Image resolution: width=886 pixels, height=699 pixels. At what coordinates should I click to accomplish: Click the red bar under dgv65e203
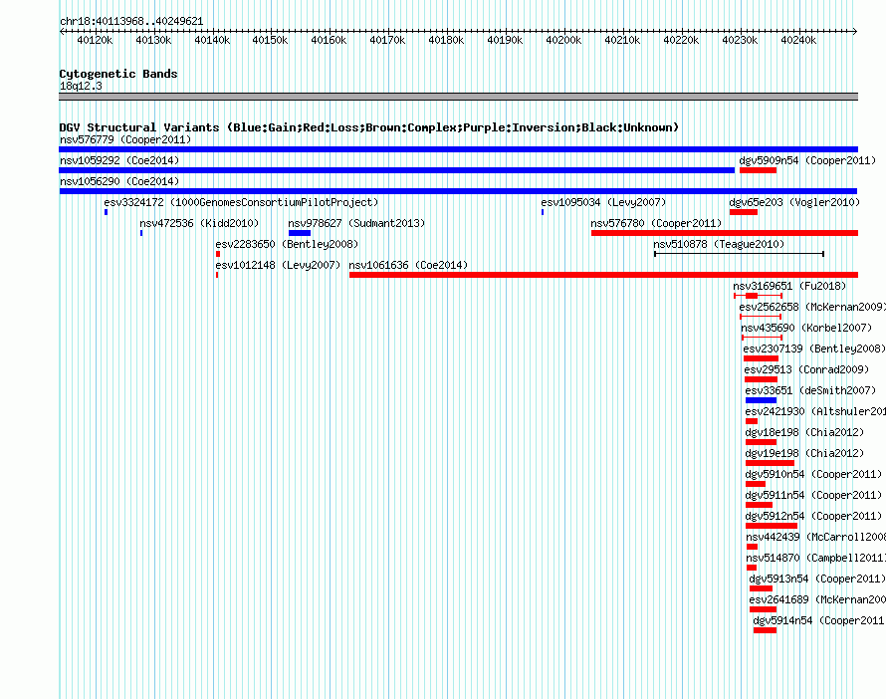point(743,212)
